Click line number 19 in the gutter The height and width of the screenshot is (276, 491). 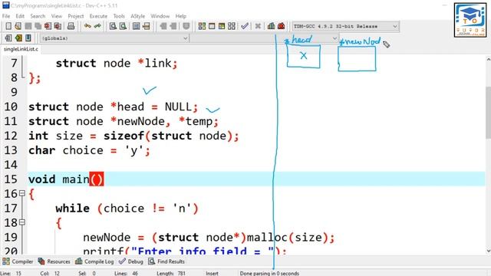pos(11,237)
